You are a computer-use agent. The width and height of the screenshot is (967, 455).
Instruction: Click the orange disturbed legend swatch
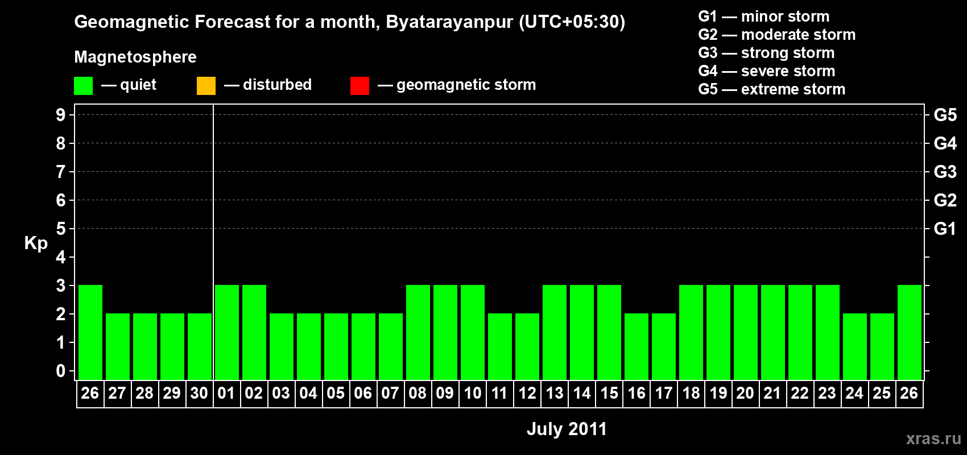206,86
